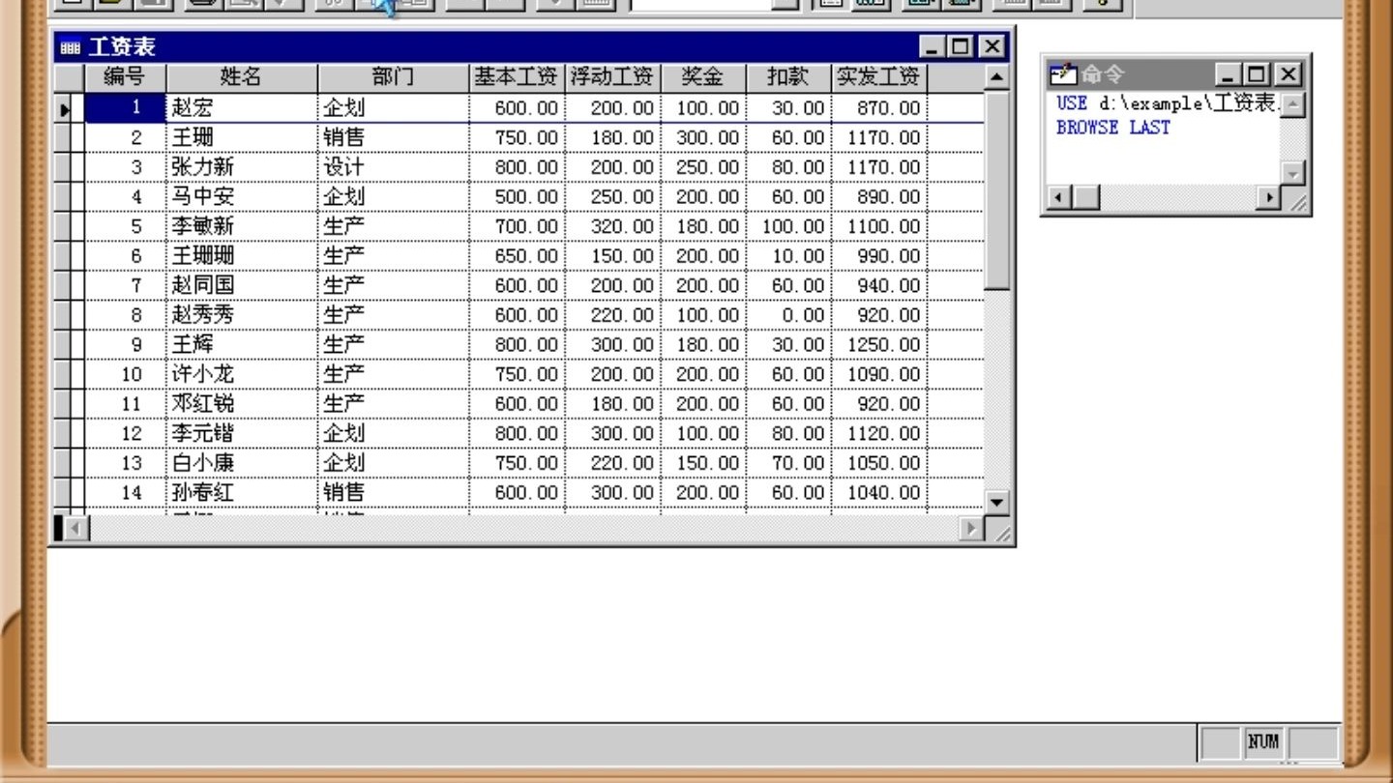
Task: Open the Data Session window icon
Action: point(869,5)
